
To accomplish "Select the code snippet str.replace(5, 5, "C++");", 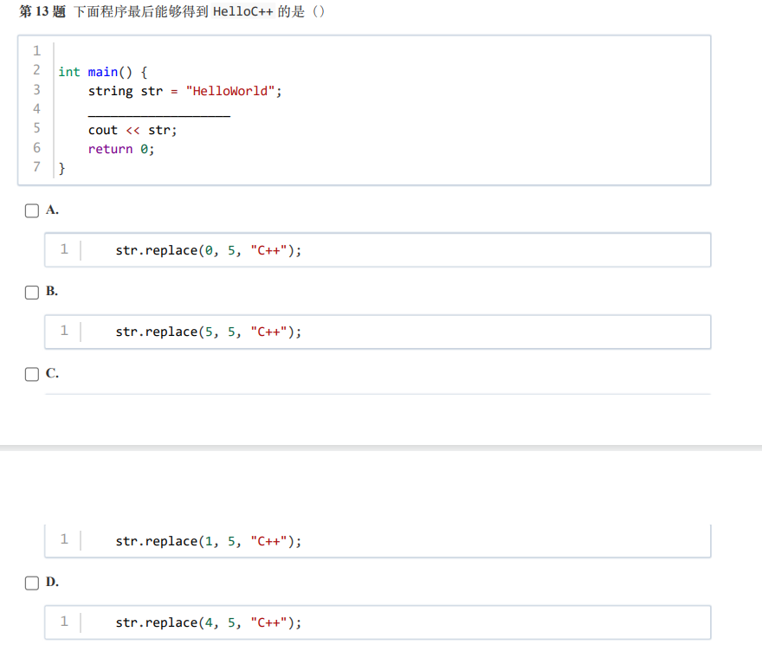I will click(x=208, y=332).
